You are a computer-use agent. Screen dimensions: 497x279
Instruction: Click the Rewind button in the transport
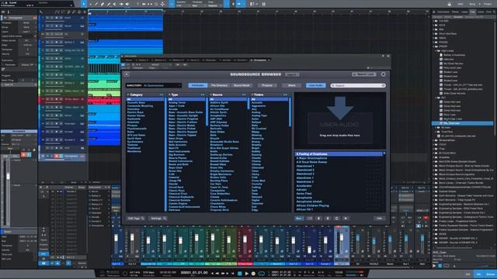(x=217, y=274)
